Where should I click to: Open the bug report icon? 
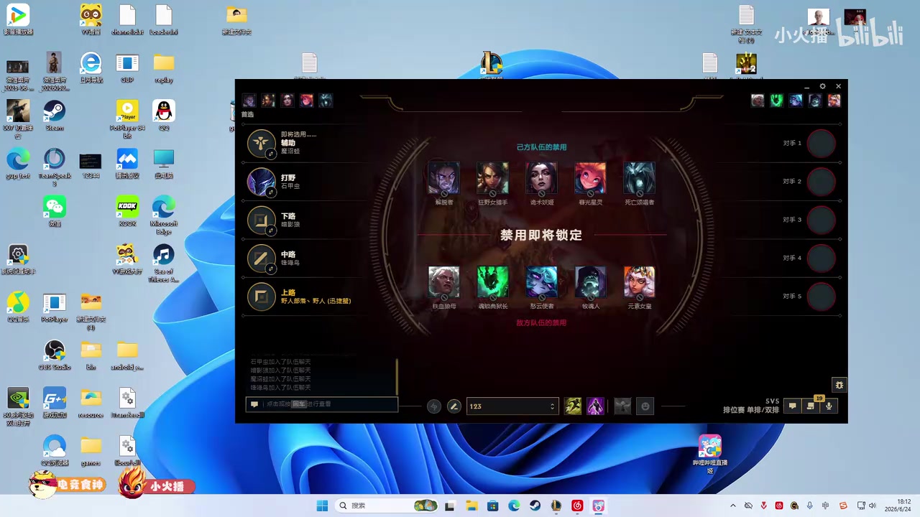(839, 385)
